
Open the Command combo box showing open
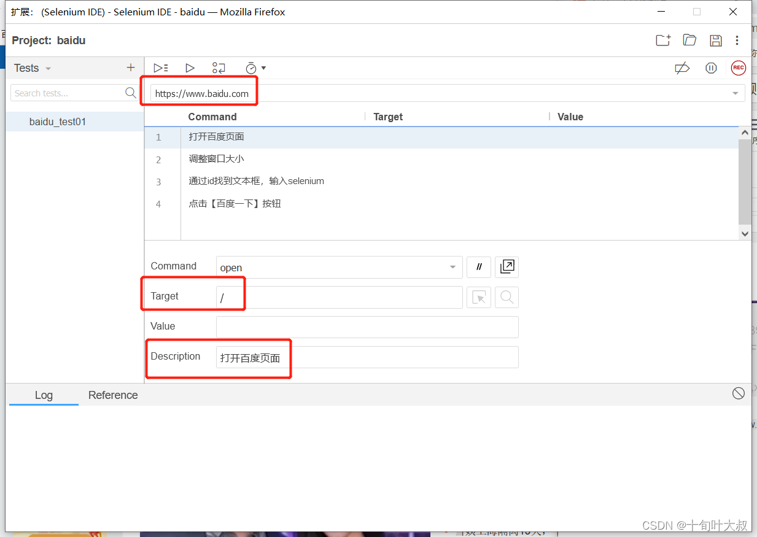tap(340, 267)
